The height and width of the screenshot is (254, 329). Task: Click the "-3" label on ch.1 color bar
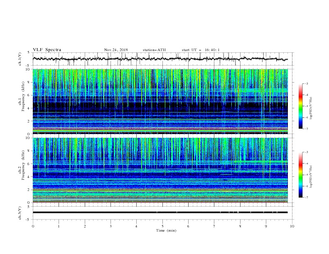click(x=307, y=83)
